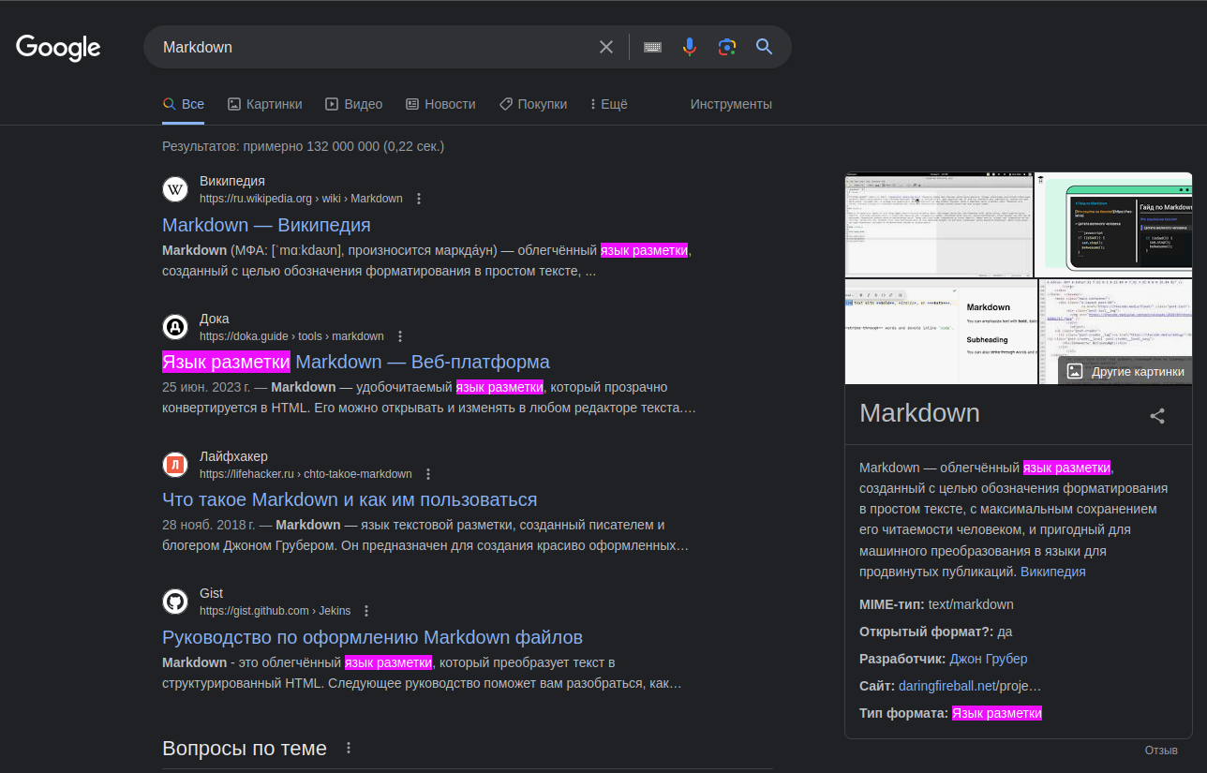Switch to the Картинки tab
The width and height of the screenshot is (1207, 773).
click(265, 104)
